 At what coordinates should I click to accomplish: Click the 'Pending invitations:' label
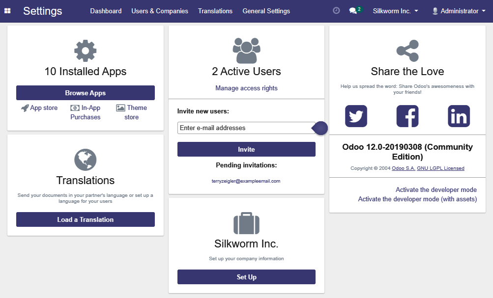(247, 165)
